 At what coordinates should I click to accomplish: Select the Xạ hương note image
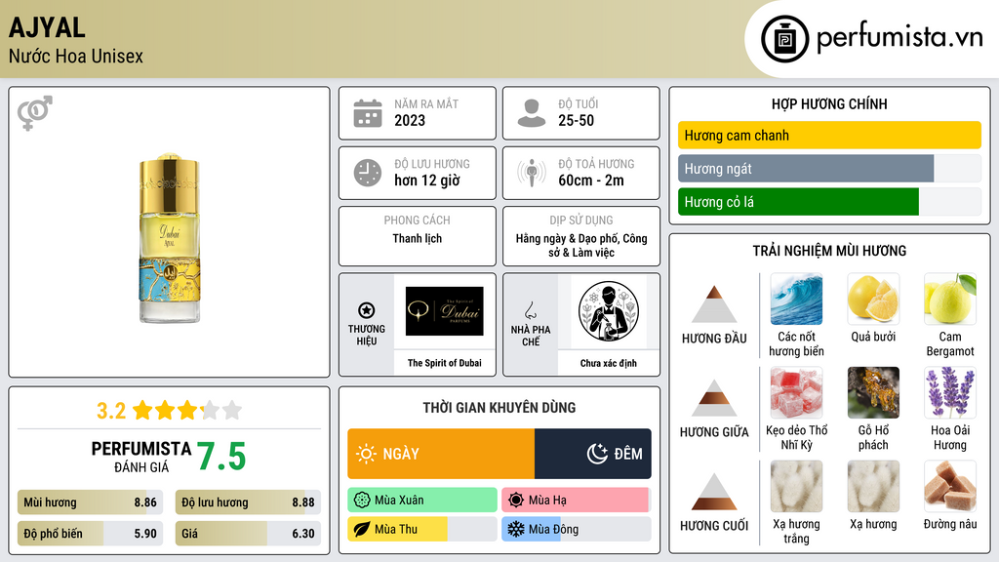[x=873, y=487]
